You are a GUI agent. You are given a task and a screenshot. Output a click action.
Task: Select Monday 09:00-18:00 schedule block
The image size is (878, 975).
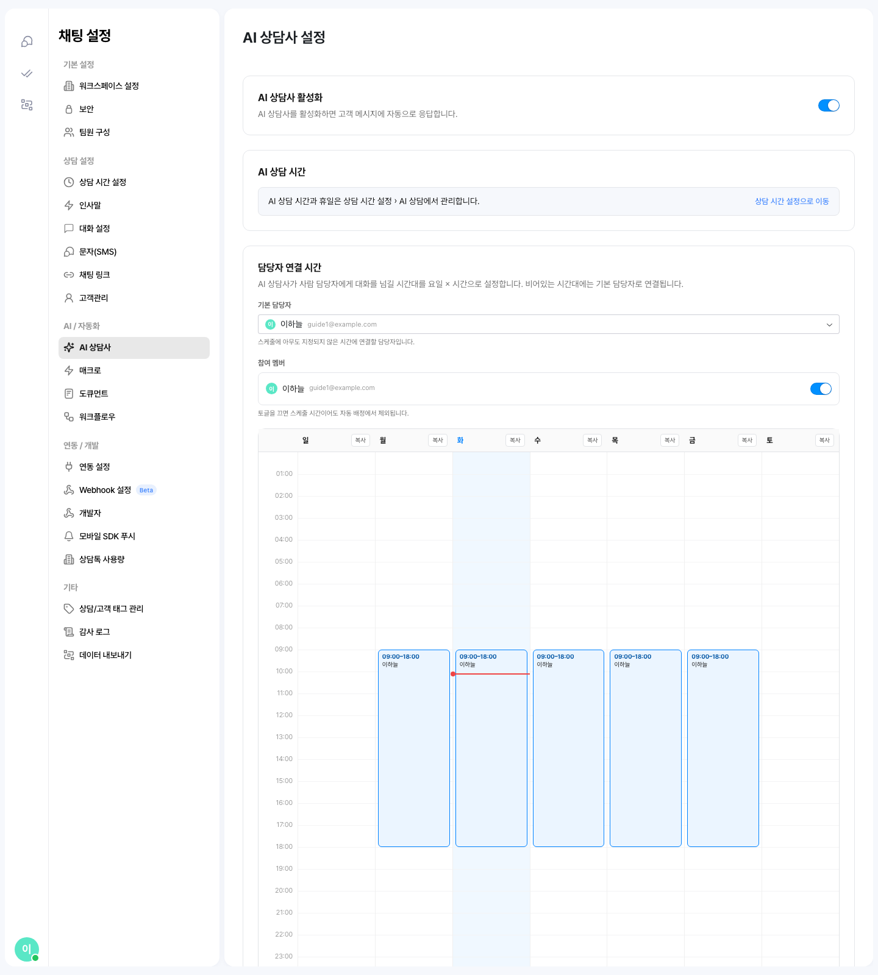tap(414, 748)
